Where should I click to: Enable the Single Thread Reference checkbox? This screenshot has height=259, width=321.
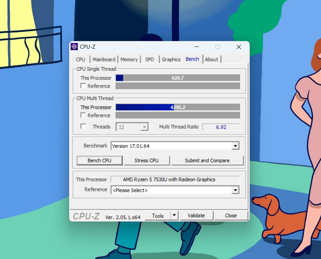tap(83, 85)
